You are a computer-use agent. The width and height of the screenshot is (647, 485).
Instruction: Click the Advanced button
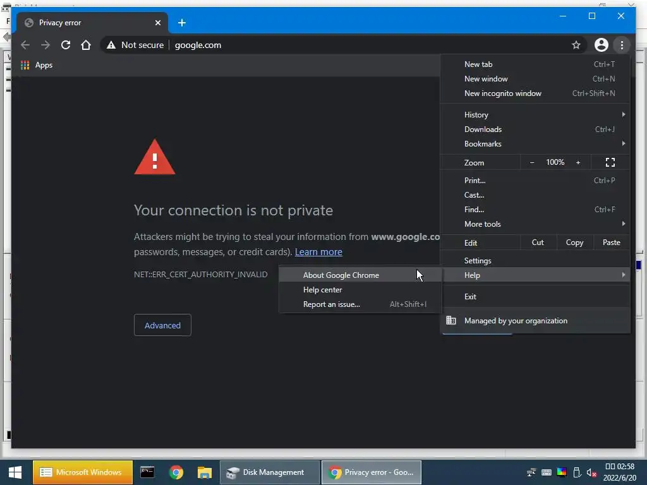click(162, 325)
